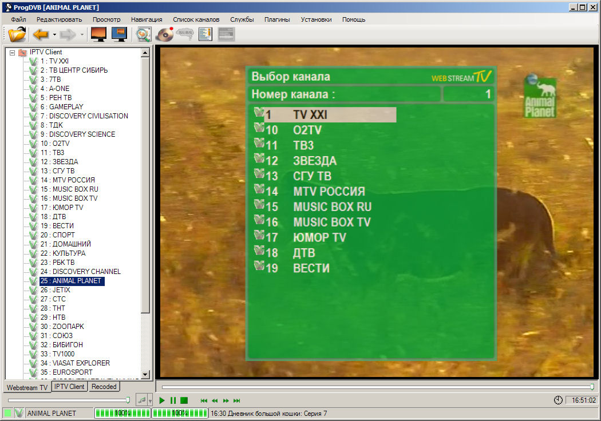This screenshot has width=601, height=421.
Task: Select channel 2 : ТВ ЦЕНТР СИБИРЬ
Action: [74, 70]
